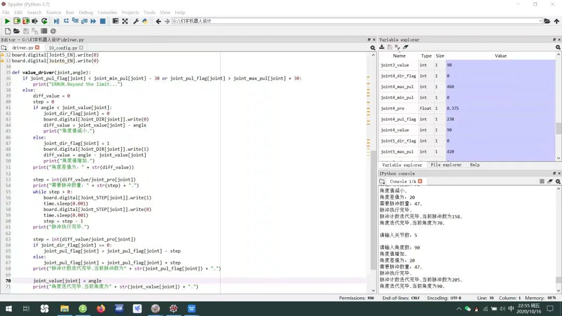Save all files icon
The image size is (562, 316).
35,31
